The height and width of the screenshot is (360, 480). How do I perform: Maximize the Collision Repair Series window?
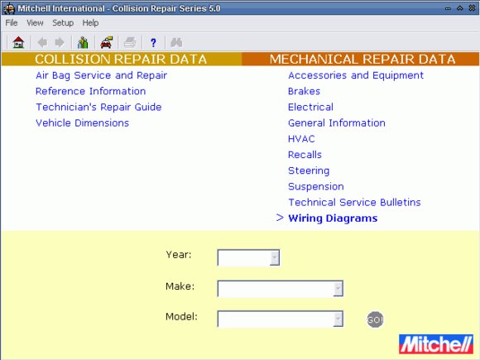point(460,8)
